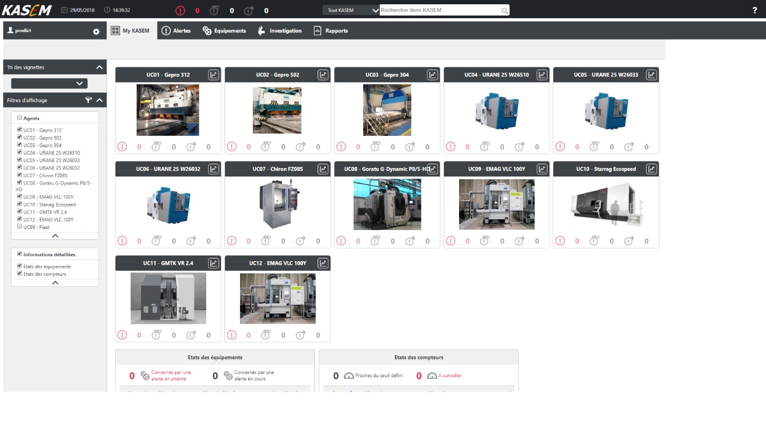Click red alert icon on UC04 card
Viewport: 766px width, 428px height.
(x=450, y=147)
